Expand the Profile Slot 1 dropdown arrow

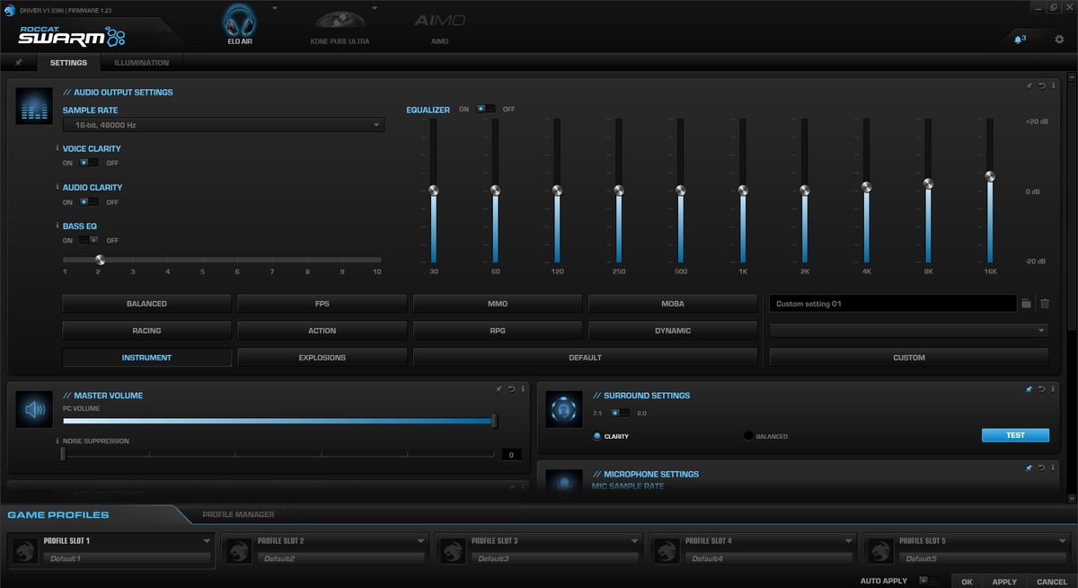(x=207, y=541)
